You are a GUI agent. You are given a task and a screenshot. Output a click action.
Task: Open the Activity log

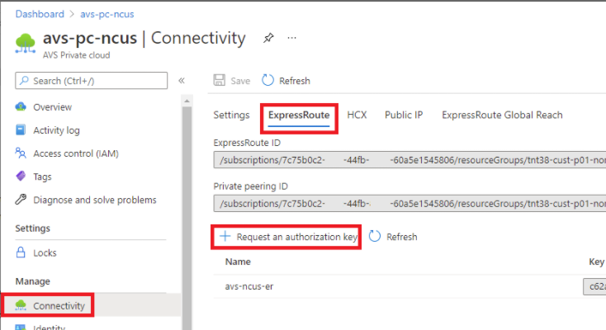tap(56, 130)
